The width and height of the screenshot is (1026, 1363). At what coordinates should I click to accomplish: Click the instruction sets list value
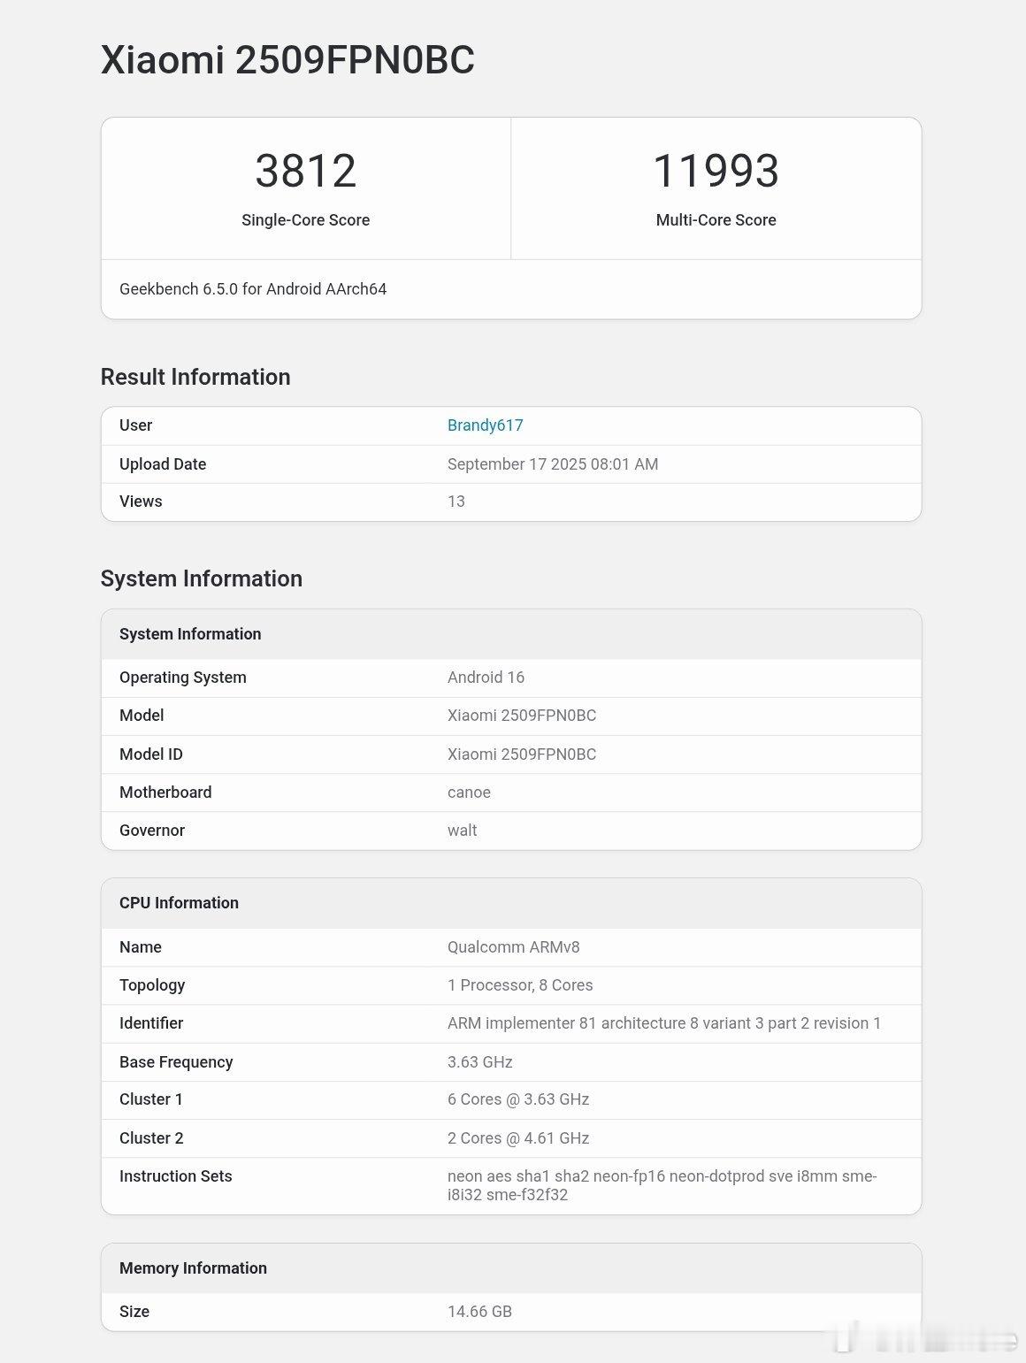pyautogui.click(x=662, y=1185)
